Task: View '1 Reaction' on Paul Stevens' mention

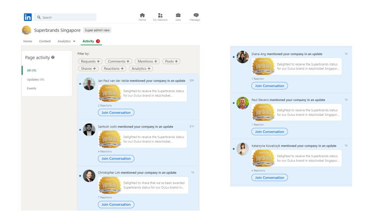Action: pos(258,125)
